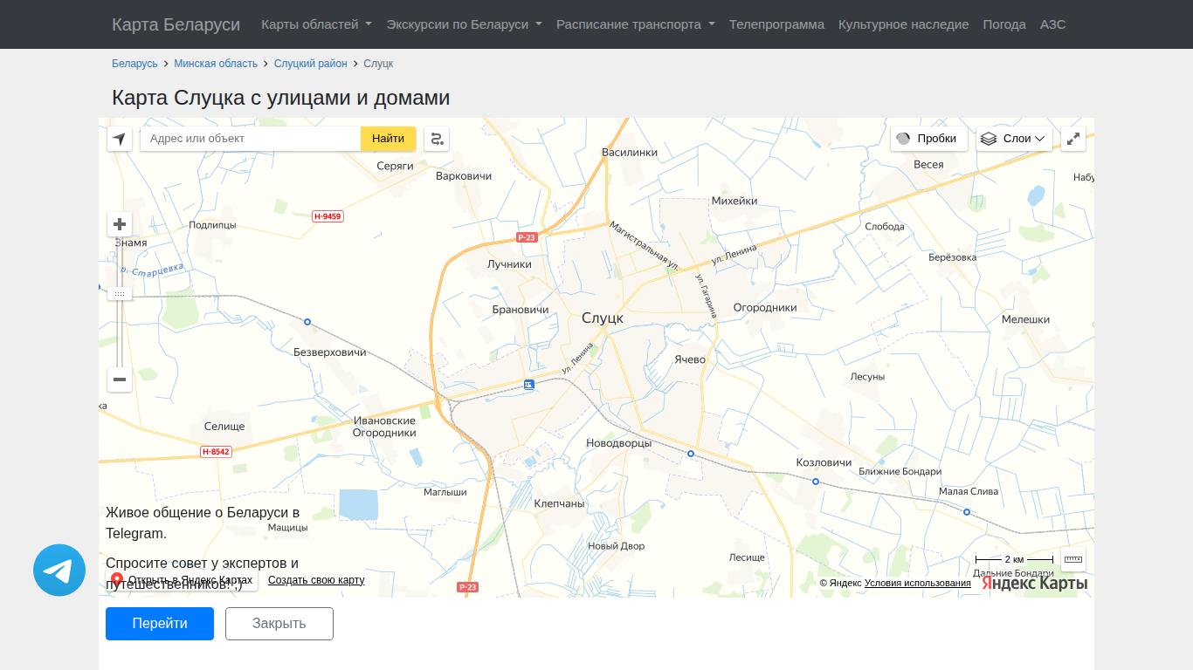Viewport: 1193px width, 670px height.
Task: Click the railway stop marker near Новодворцы
Action: [x=691, y=454]
